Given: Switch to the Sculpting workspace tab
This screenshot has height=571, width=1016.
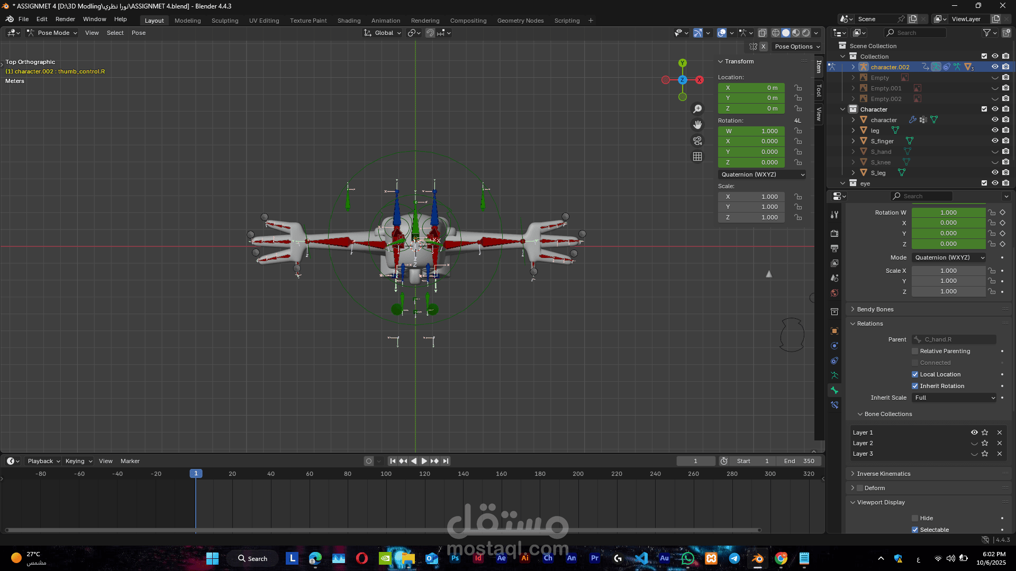Looking at the screenshot, I should 225,21.
